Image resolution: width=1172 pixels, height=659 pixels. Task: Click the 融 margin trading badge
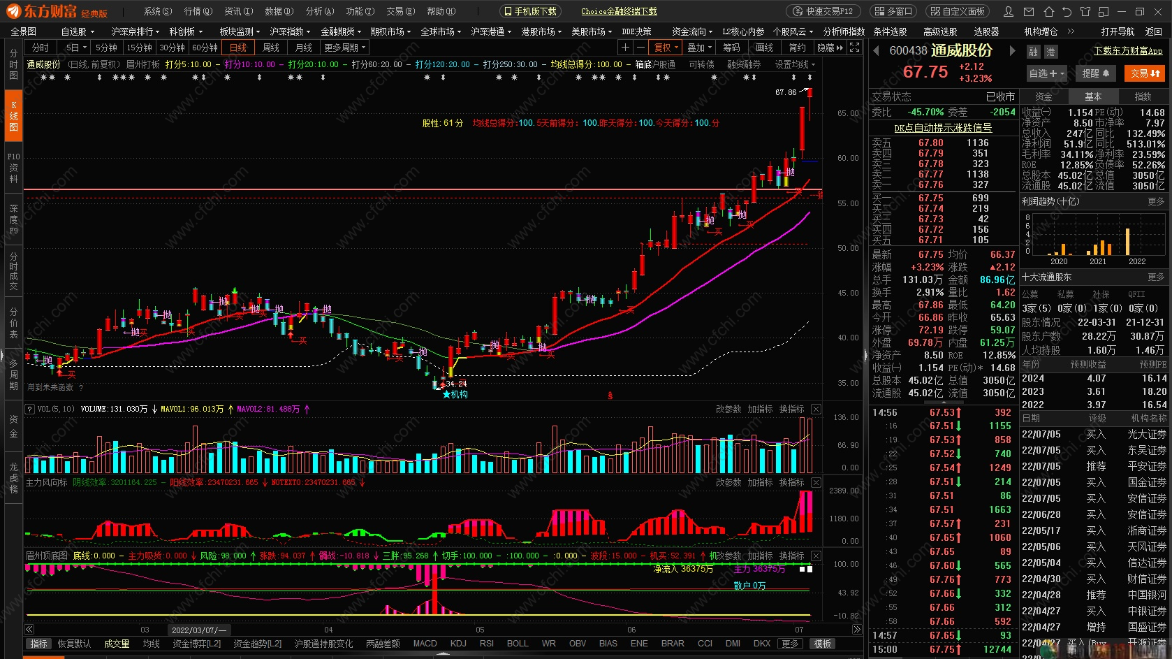click(x=1034, y=52)
